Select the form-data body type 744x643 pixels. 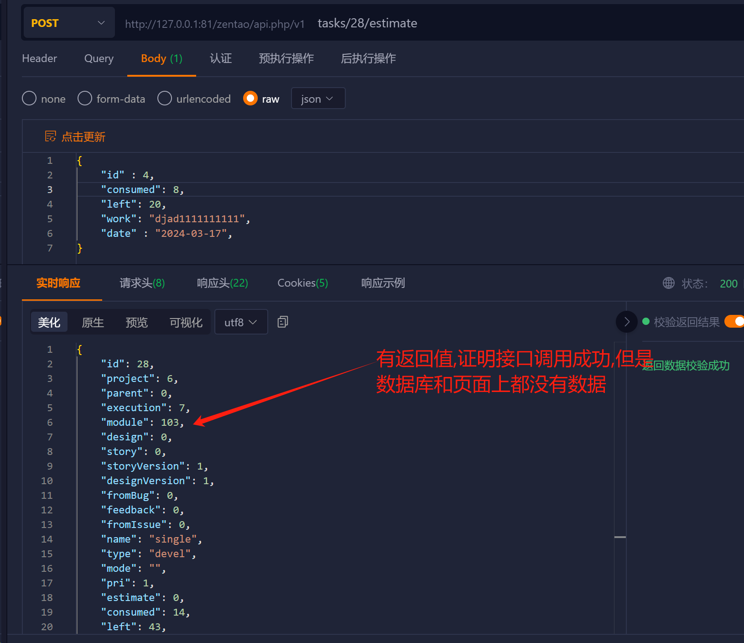pos(85,99)
